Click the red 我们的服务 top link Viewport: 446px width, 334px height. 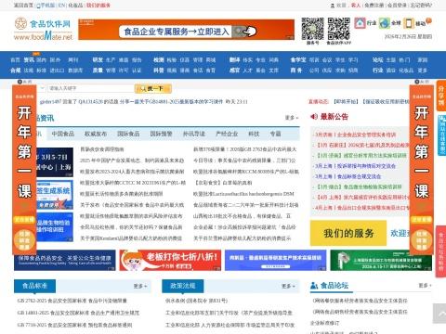click(98, 6)
